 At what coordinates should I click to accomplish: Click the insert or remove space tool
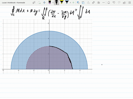[44, 2]
